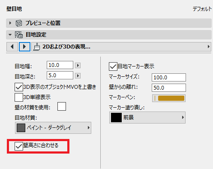The height and width of the screenshot is (169, 213).
Task: Click the dark gray material swatch icon
Action: click(21, 128)
